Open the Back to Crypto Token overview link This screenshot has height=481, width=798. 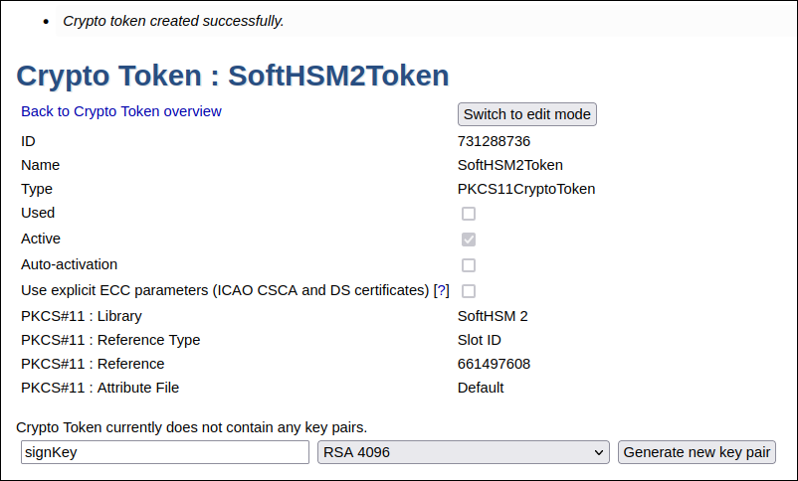(121, 111)
